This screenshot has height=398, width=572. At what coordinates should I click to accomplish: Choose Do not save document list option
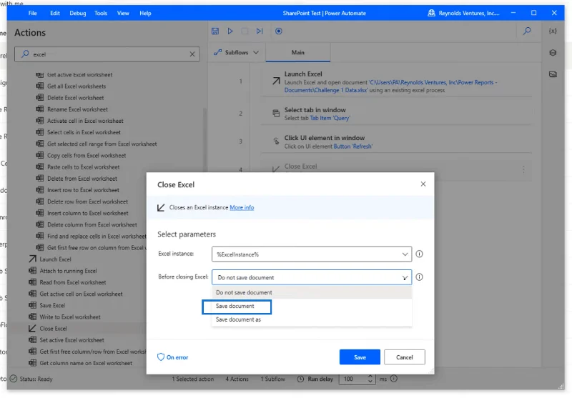click(x=312, y=293)
